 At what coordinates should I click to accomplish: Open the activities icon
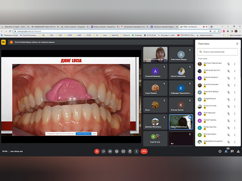tap(238, 151)
